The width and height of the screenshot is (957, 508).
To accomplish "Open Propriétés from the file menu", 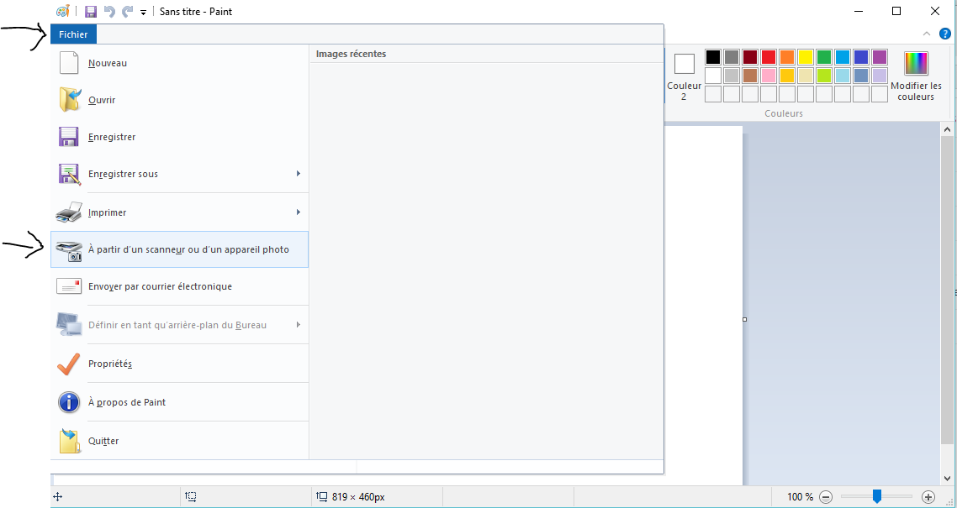I will pyautogui.click(x=179, y=364).
